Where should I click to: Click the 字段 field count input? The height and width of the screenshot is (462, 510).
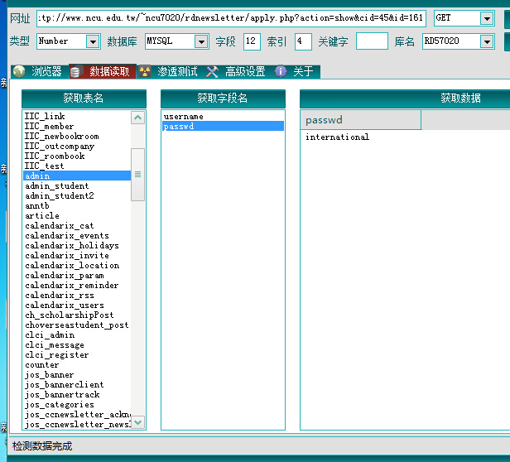pos(252,41)
